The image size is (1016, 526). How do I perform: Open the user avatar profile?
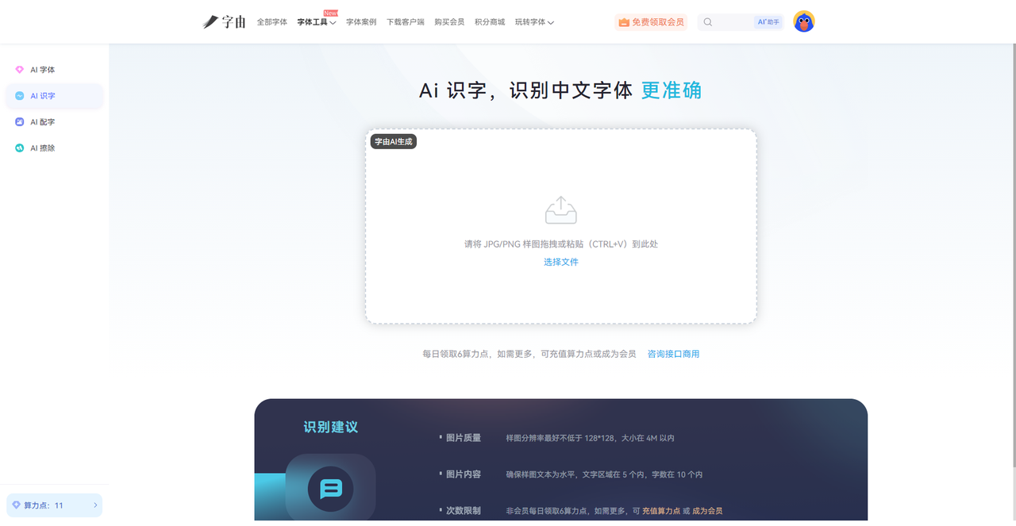804,22
